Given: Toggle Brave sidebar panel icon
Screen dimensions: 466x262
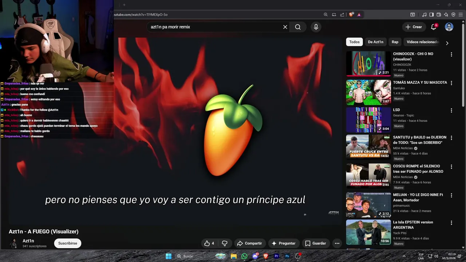Looking at the screenshot, I should 431,15.
